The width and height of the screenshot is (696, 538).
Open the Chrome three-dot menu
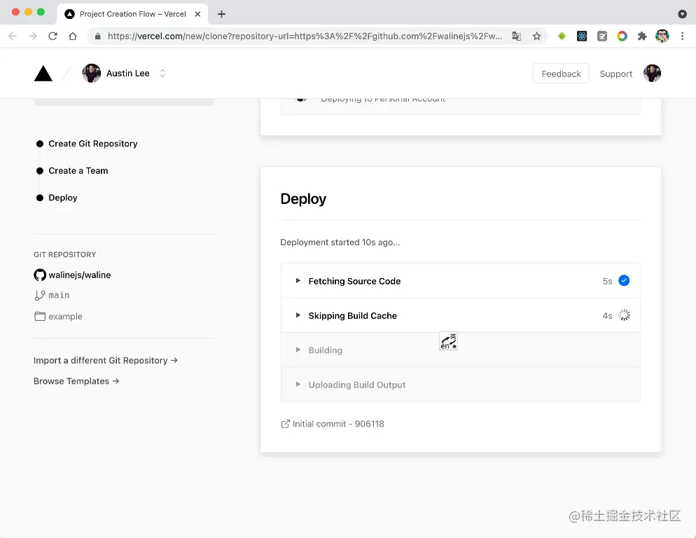[x=682, y=36]
